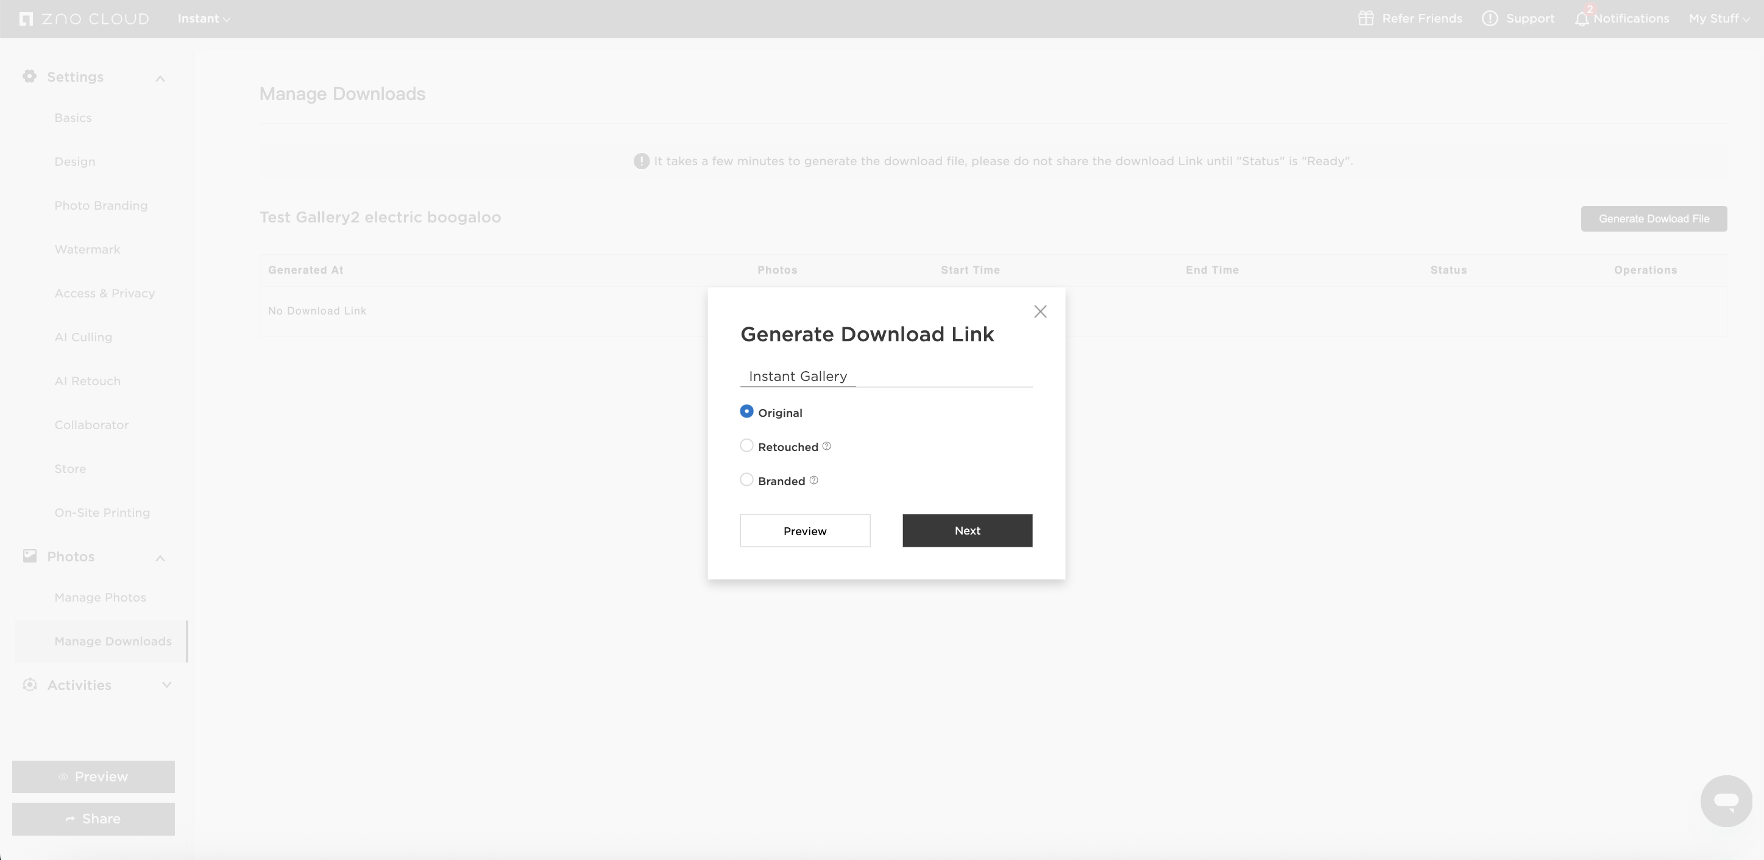This screenshot has height=860, width=1764.
Task: Select the Branded radio option
Action: coord(746,480)
